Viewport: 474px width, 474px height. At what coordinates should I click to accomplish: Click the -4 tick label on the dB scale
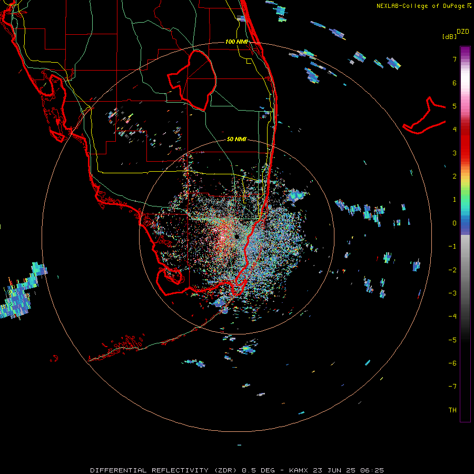click(452, 317)
